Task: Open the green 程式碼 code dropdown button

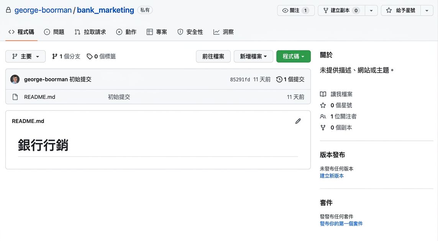Action: click(x=293, y=56)
